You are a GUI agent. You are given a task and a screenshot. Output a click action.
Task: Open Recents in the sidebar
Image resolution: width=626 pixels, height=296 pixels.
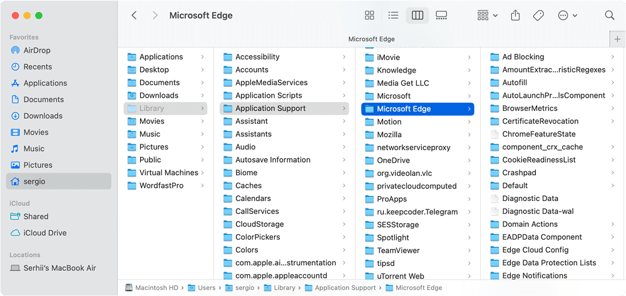click(59, 66)
